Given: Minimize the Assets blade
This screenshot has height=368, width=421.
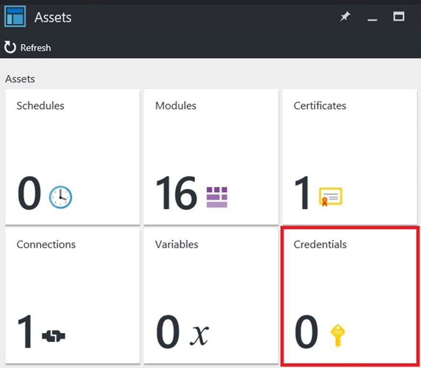Looking at the screenshot, I should [372, 18].
